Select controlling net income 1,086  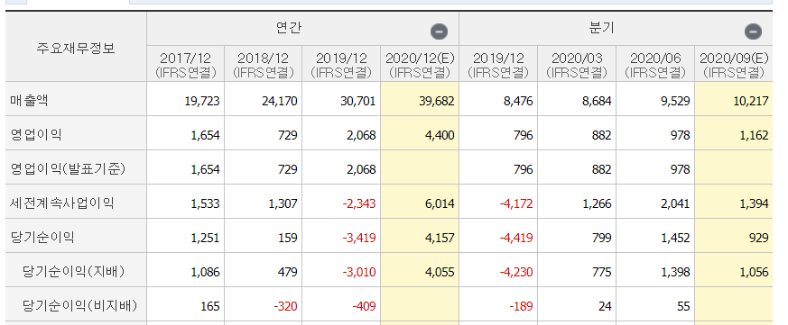pos(205,272)
